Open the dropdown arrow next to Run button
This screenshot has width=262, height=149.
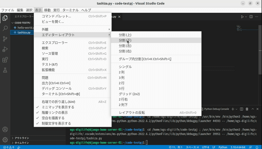(x=246, y=17)
